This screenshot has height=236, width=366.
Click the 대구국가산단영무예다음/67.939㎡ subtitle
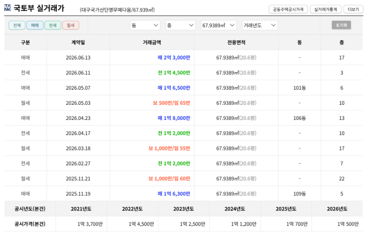[117, 10]
